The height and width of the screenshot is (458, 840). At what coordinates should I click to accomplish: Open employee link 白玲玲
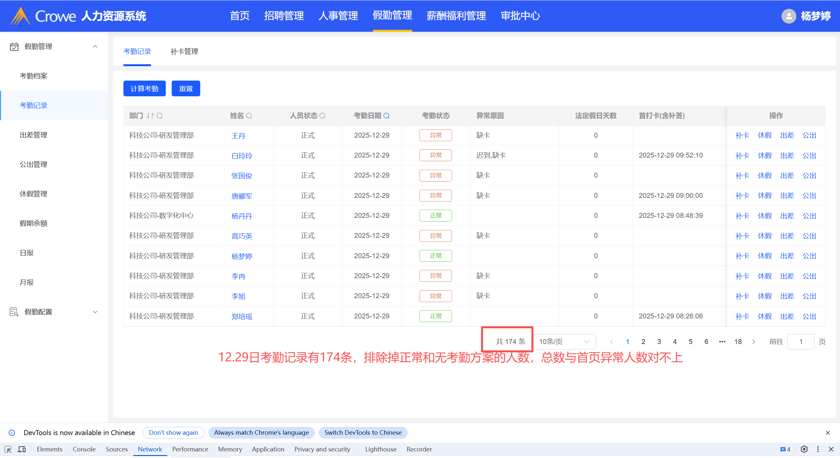pos(242,156)
